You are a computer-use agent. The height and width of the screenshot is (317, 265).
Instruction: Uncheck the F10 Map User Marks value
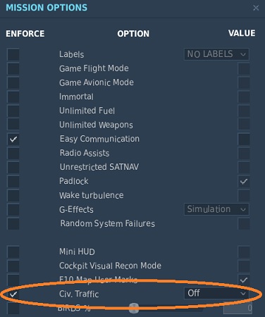point(244,280)
